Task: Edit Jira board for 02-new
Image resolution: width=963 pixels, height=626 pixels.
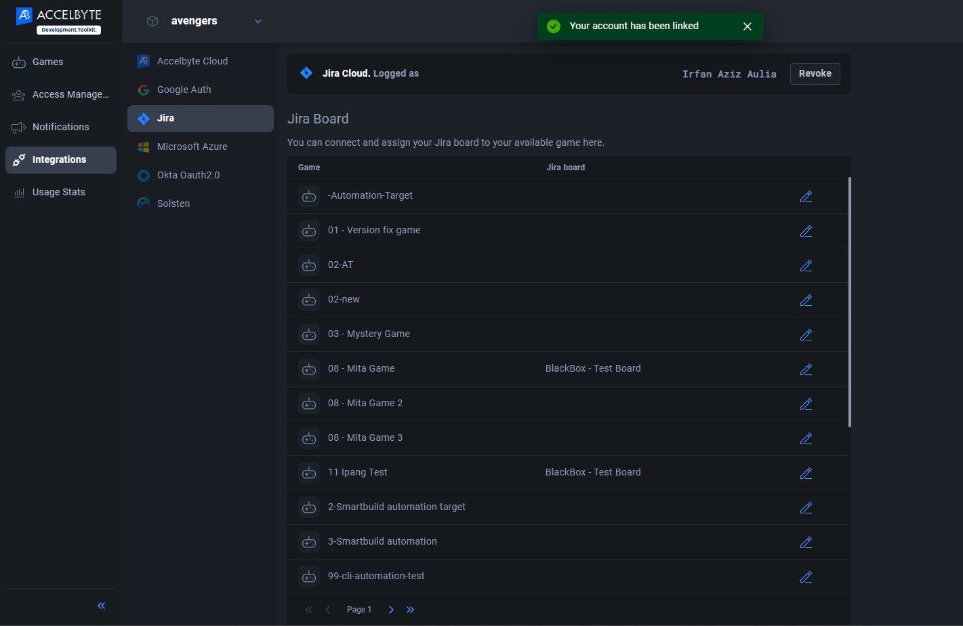Action: [806, 300]
